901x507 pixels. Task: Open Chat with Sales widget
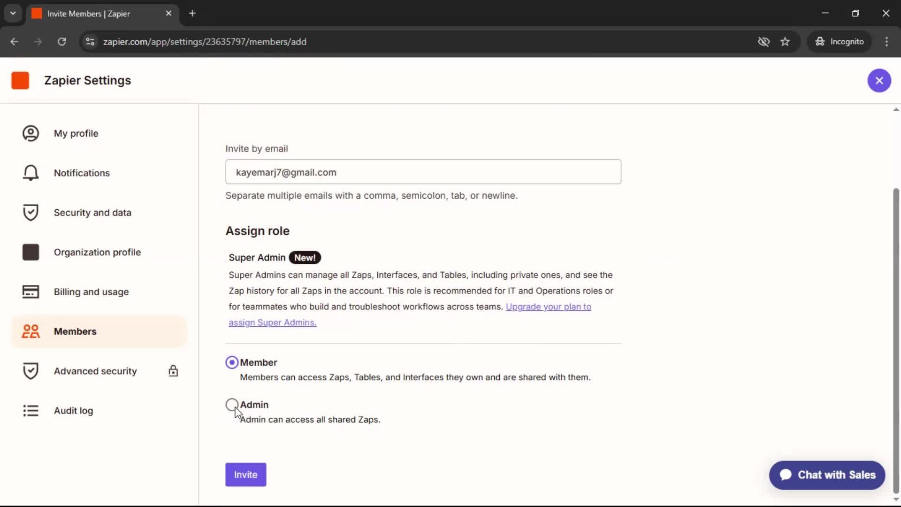pos(827,475)
